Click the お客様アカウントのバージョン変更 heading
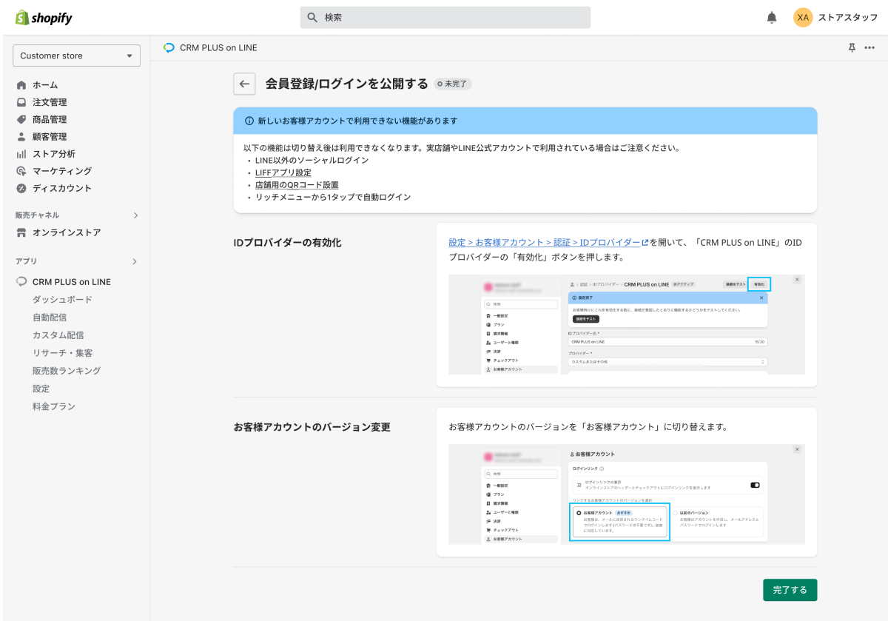888x621 pixels. 312,427
